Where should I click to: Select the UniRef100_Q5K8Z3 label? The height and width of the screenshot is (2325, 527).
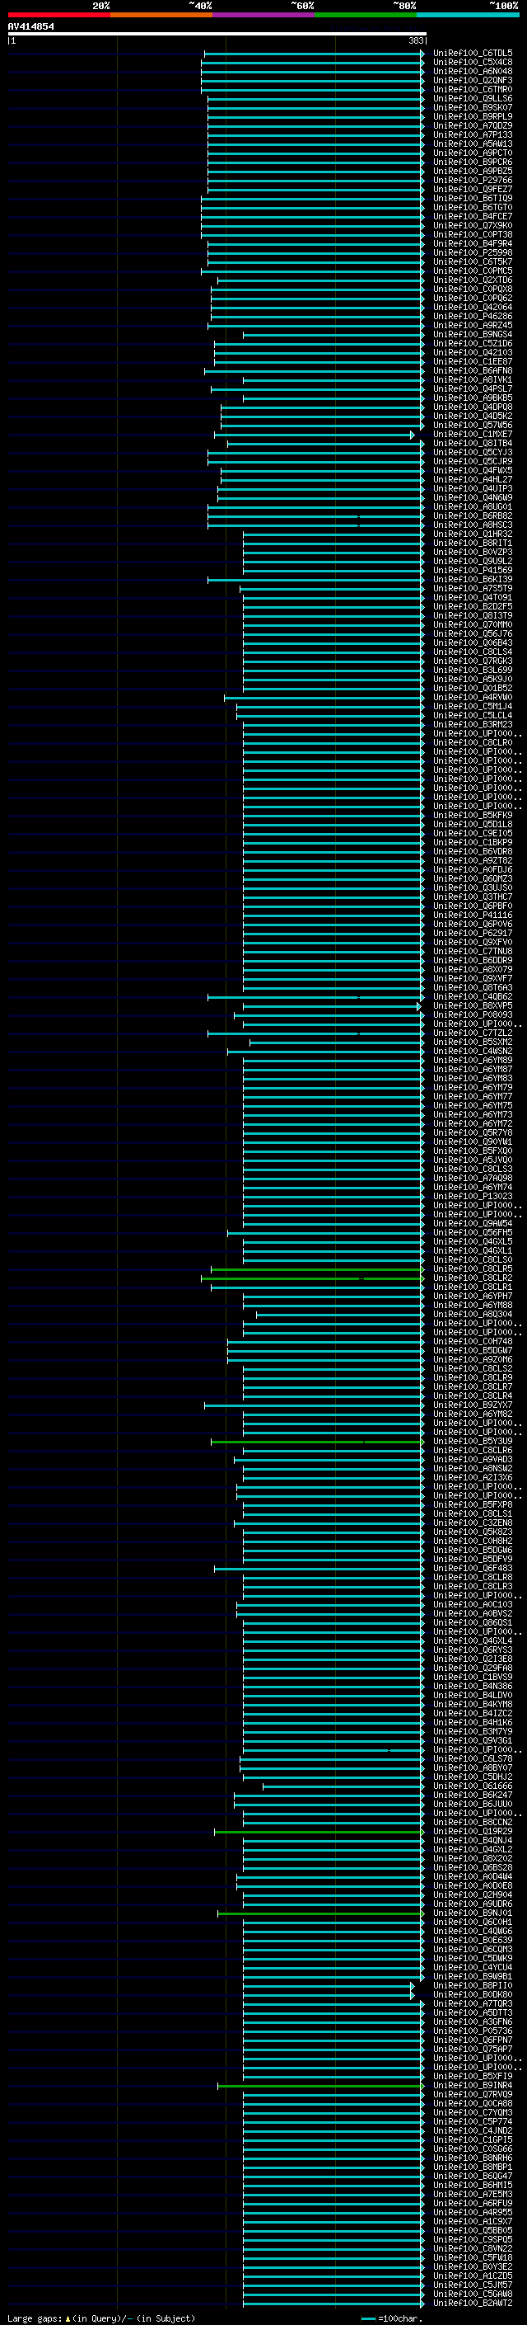tap(472, 1532)
